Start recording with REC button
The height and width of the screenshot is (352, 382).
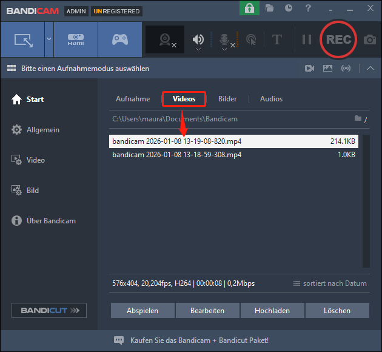click(338, 39)
